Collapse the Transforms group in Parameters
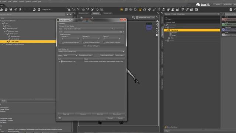This screenshot has width=236, height=133. [x=167, y=30]
